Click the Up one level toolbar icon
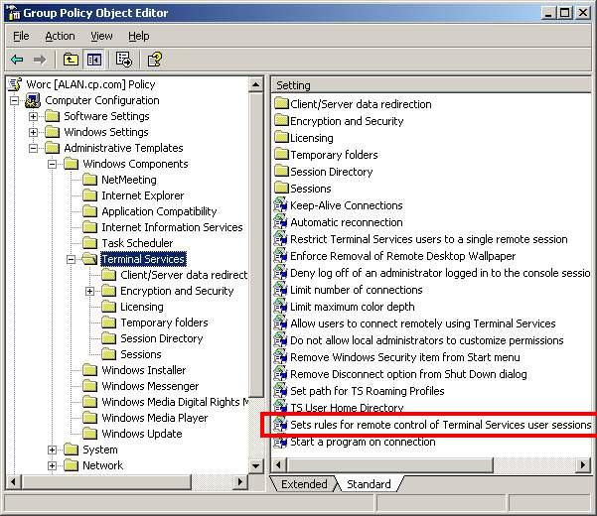 (71, 60)
